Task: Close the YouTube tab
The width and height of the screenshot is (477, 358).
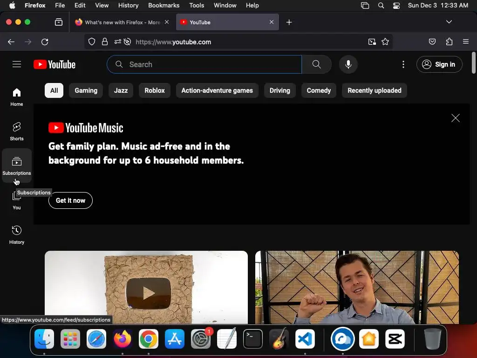Action: (x=272, y=22)
